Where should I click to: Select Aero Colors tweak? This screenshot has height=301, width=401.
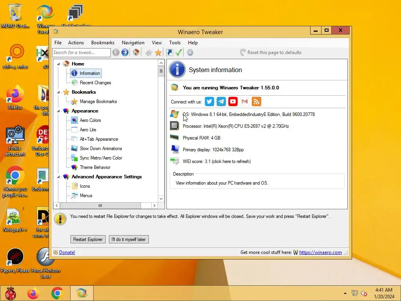90,120
